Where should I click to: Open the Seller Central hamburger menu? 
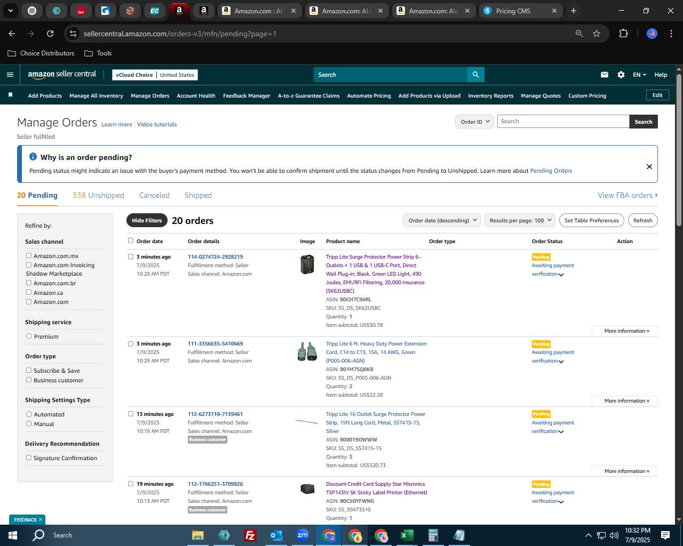pyautogui.click(x=10, y=75)
